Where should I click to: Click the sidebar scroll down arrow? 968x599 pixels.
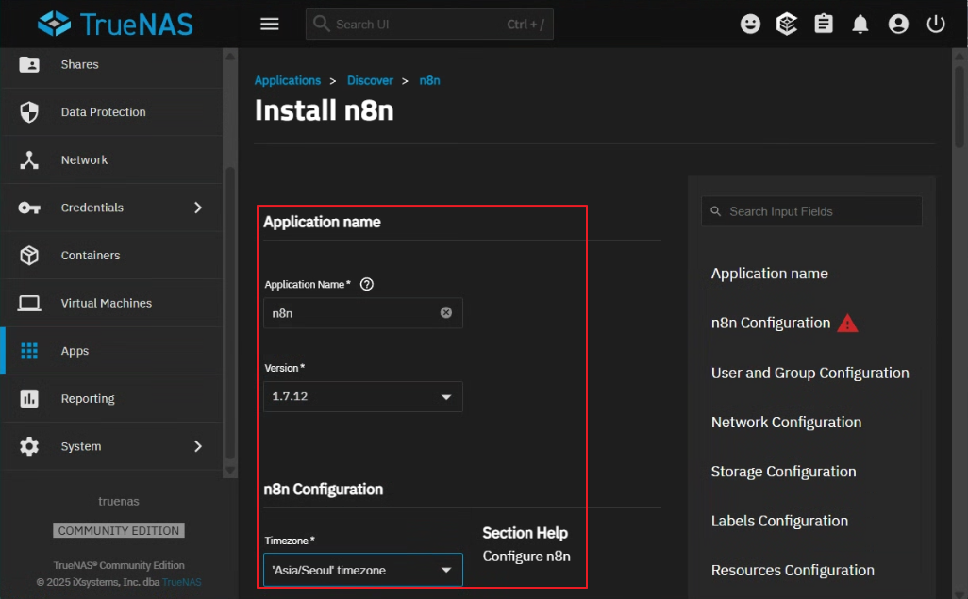pyautogui.click(x=229, y=471)
